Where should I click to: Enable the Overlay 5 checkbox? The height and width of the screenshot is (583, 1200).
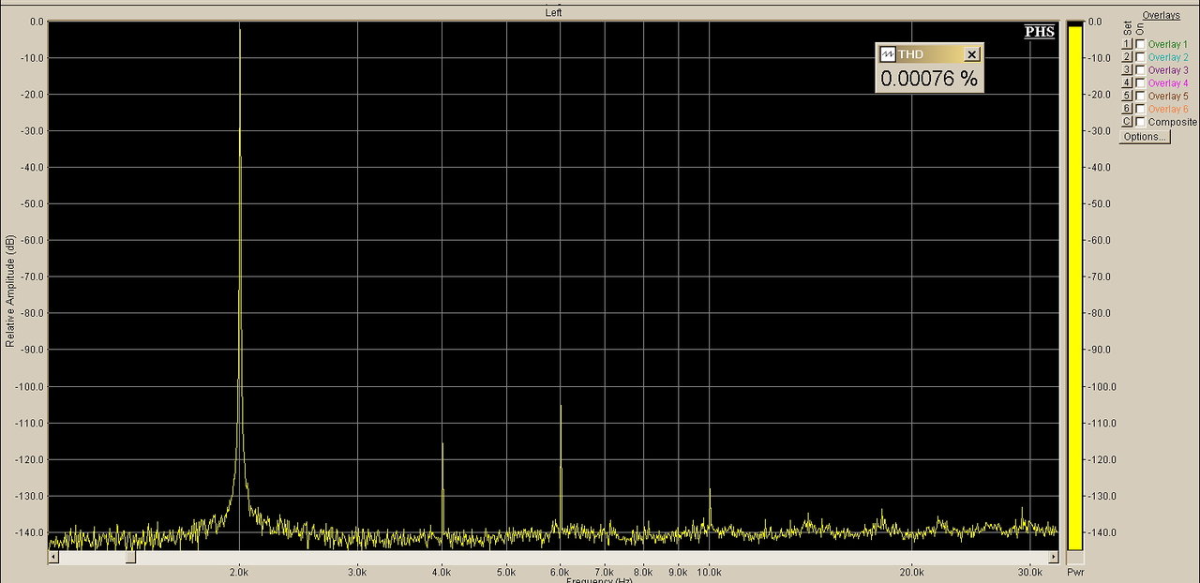pos(1140,96)
